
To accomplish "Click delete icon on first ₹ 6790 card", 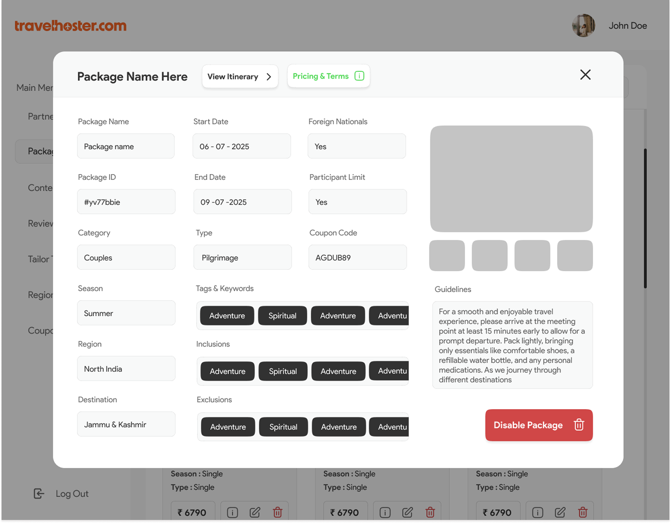I will pos(278,513).
